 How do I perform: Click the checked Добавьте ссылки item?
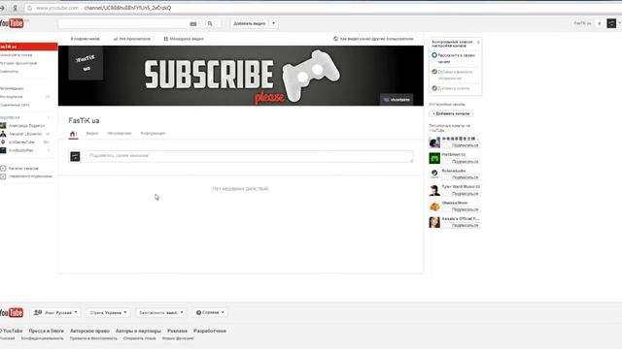(x=450, y=88)
